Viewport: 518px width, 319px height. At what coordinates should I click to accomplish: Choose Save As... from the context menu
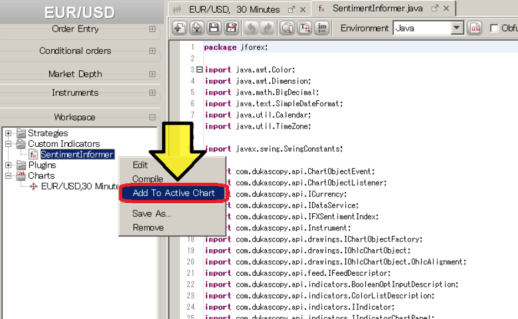tap(152, 214)
